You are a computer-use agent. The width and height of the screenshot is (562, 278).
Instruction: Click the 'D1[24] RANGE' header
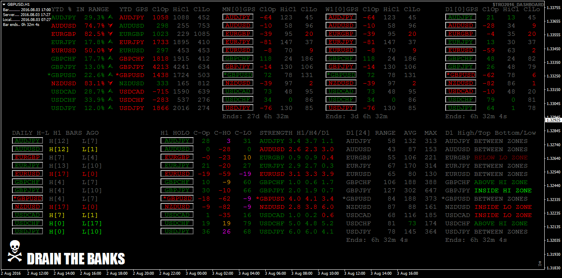click(371, 133)
